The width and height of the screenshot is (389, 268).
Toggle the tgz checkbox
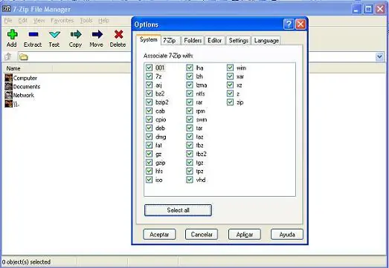pyautogui.click(x=190, y=163)
